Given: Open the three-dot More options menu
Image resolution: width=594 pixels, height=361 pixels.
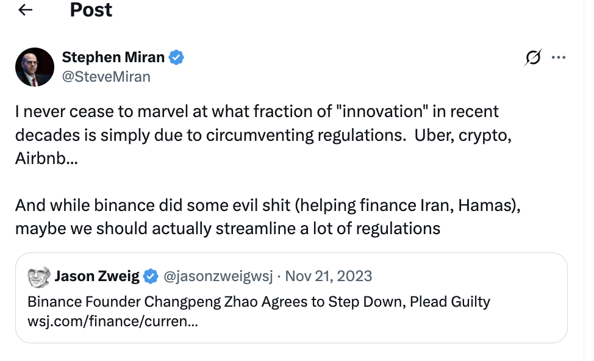Looking at the screenshot, I should (559, 58).
